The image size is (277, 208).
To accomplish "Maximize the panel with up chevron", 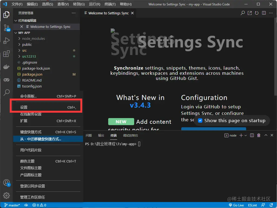I will [266, 135].
